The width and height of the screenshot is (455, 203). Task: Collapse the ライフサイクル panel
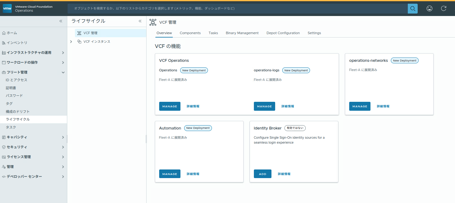140,21
